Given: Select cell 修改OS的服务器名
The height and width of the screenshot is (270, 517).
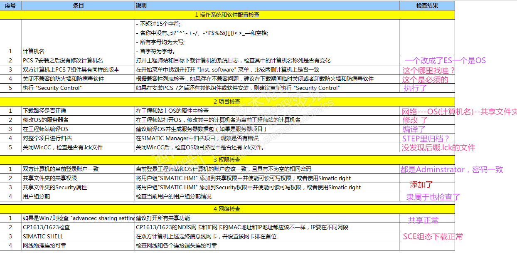Looking at the screenshot, I should click(78, 120).
